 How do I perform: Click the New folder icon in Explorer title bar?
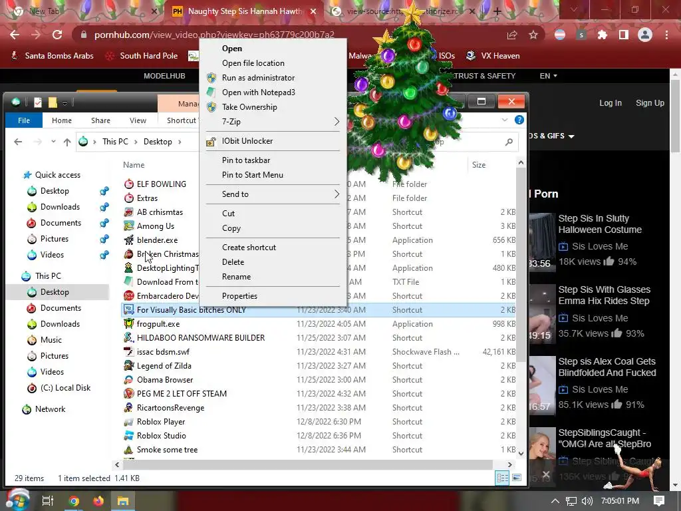tap(53, 102)
